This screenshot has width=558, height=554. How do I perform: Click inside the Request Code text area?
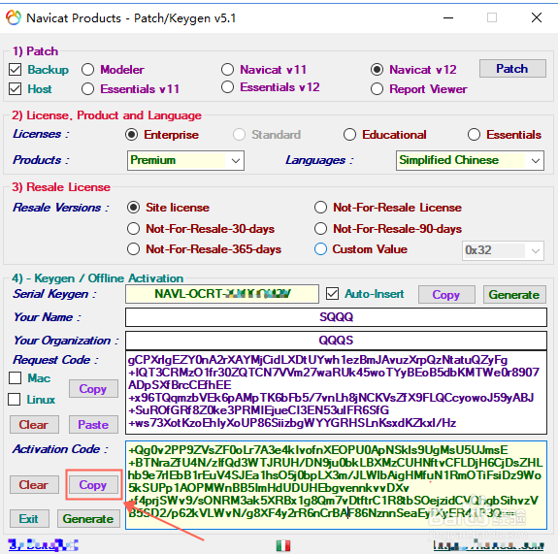336,393
